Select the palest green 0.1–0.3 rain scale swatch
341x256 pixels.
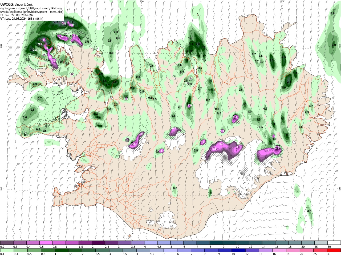tap(7, 250)
